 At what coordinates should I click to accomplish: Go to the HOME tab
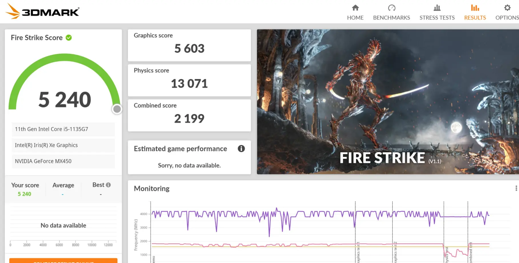(x=355, y=18)
